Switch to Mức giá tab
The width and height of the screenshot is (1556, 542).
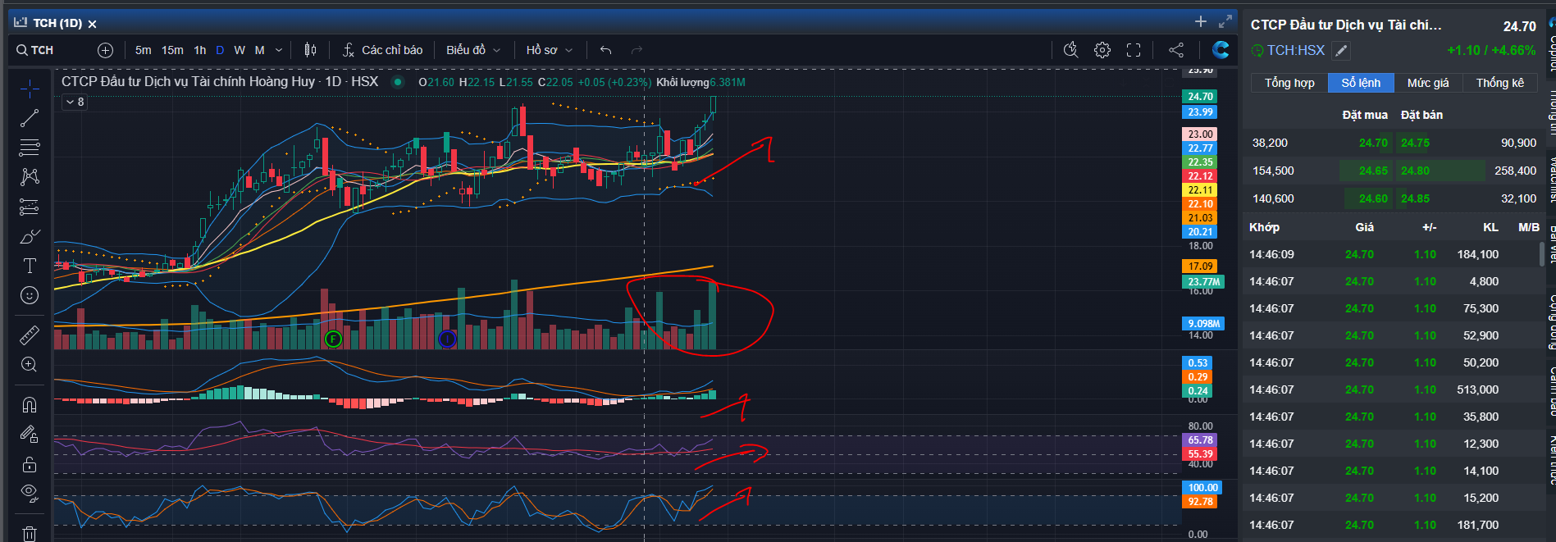(x=1428, y=83)
